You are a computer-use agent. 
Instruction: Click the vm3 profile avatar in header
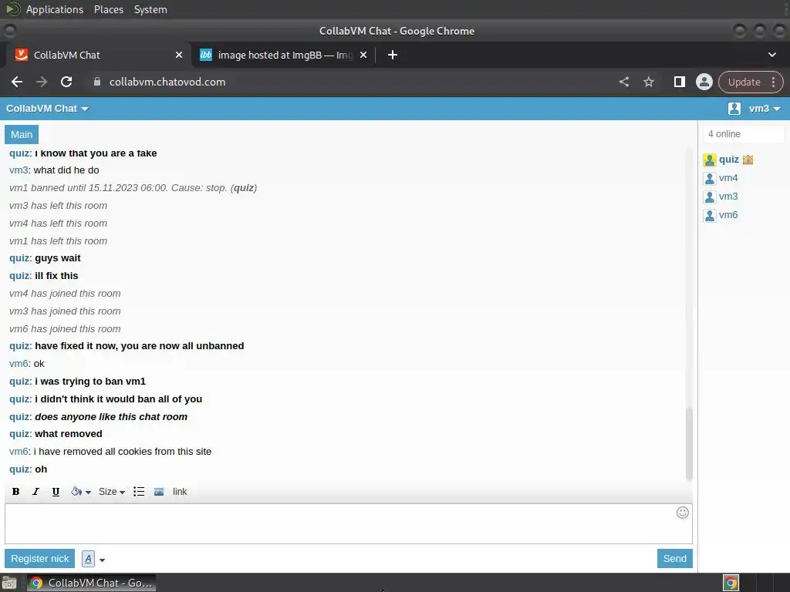point(734,109)
